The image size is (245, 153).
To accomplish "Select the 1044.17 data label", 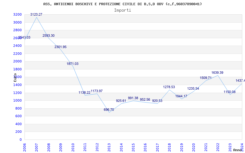I will click(x=181, y=96).
